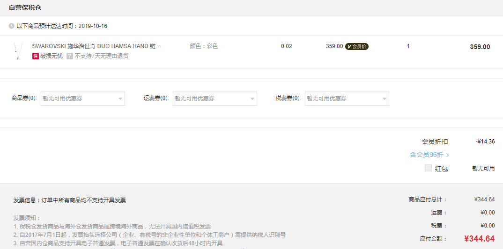Screen dimensions: 503x249
Task: Open the Swarovski necklace product thumbnail
Action: pyautogui.click(x=18, y=51)
